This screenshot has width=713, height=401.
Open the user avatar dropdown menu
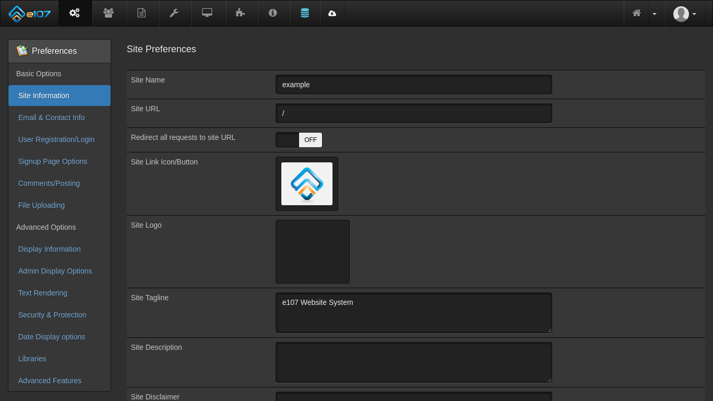point(685,14)
